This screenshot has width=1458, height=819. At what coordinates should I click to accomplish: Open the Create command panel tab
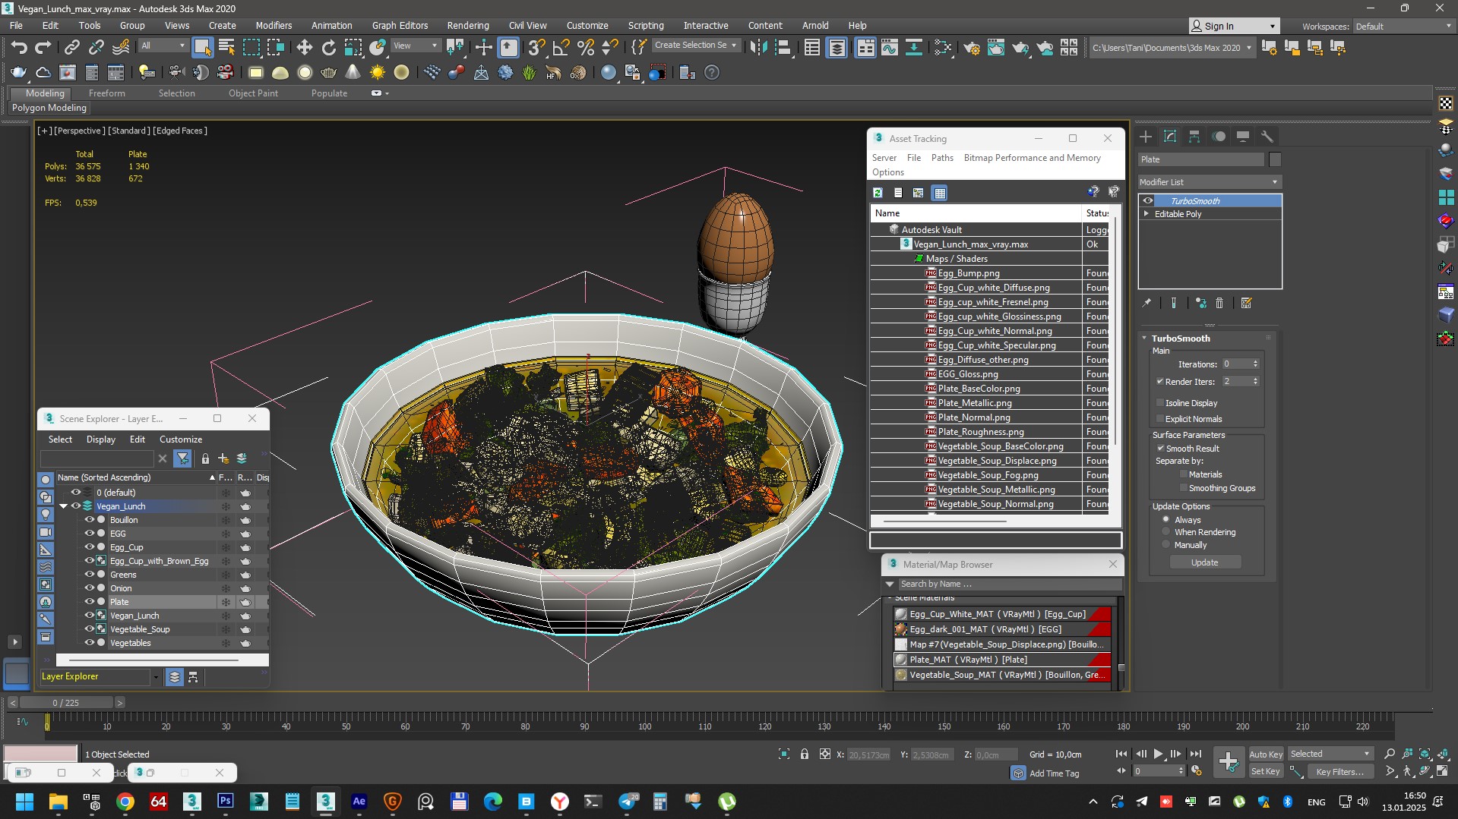(1146, 137)
